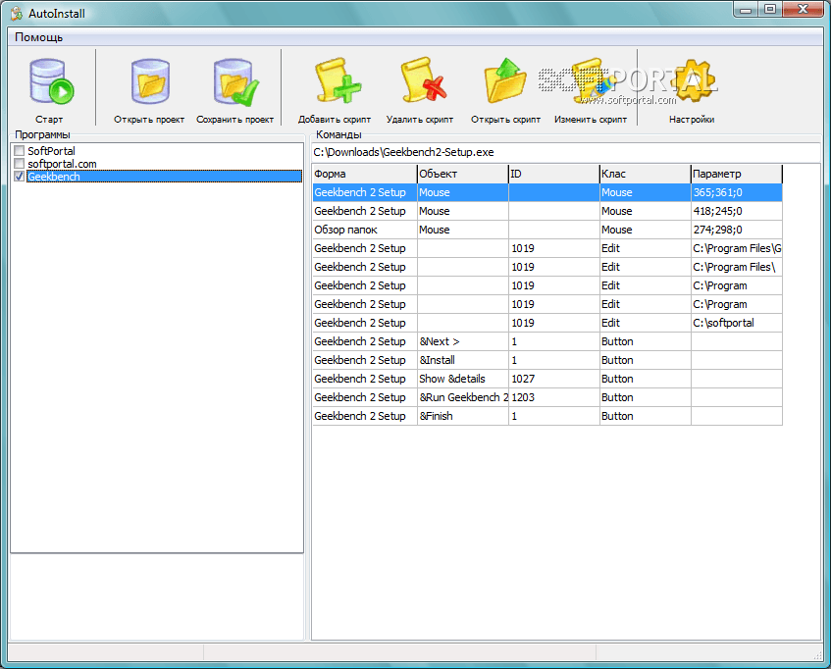The width and height of the screenshot is (831, 669).
Task: Select the C:\Program Files\ parameter cell
Action: (x=736, y=267)
